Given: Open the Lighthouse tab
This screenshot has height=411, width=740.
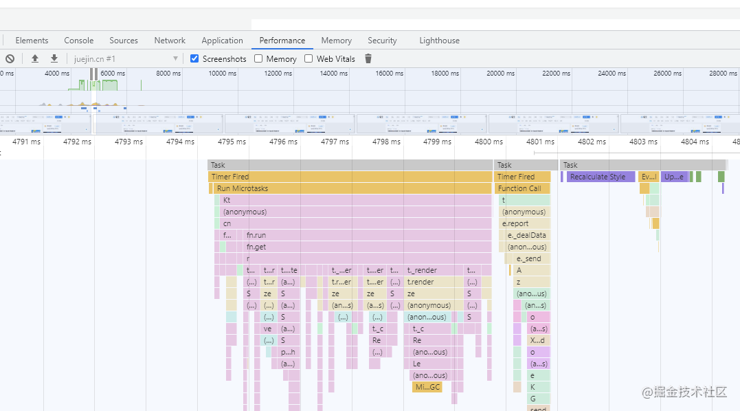Looking at the screenshot, I should (x=439, y=41).
